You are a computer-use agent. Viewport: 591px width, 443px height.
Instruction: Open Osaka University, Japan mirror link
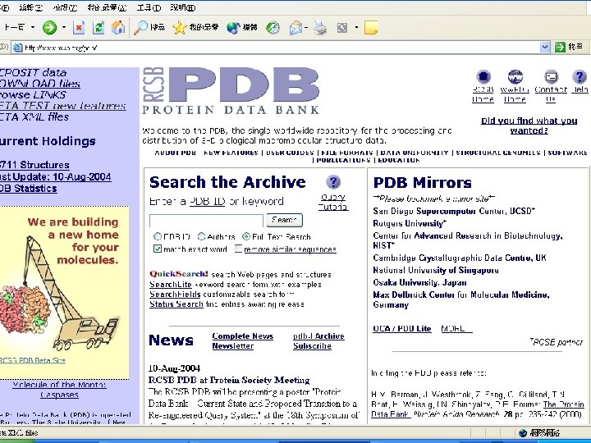[x=420, y=282]
